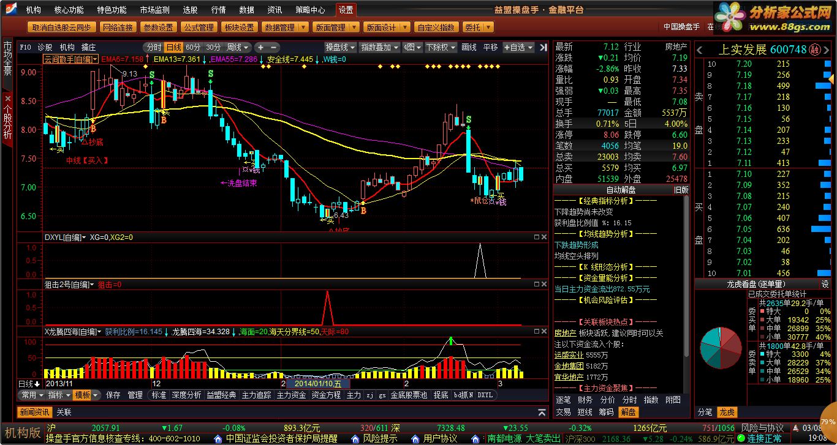837x445 pixels.
Task: Open the 特色功能 menu
Action: pos(112,10)
